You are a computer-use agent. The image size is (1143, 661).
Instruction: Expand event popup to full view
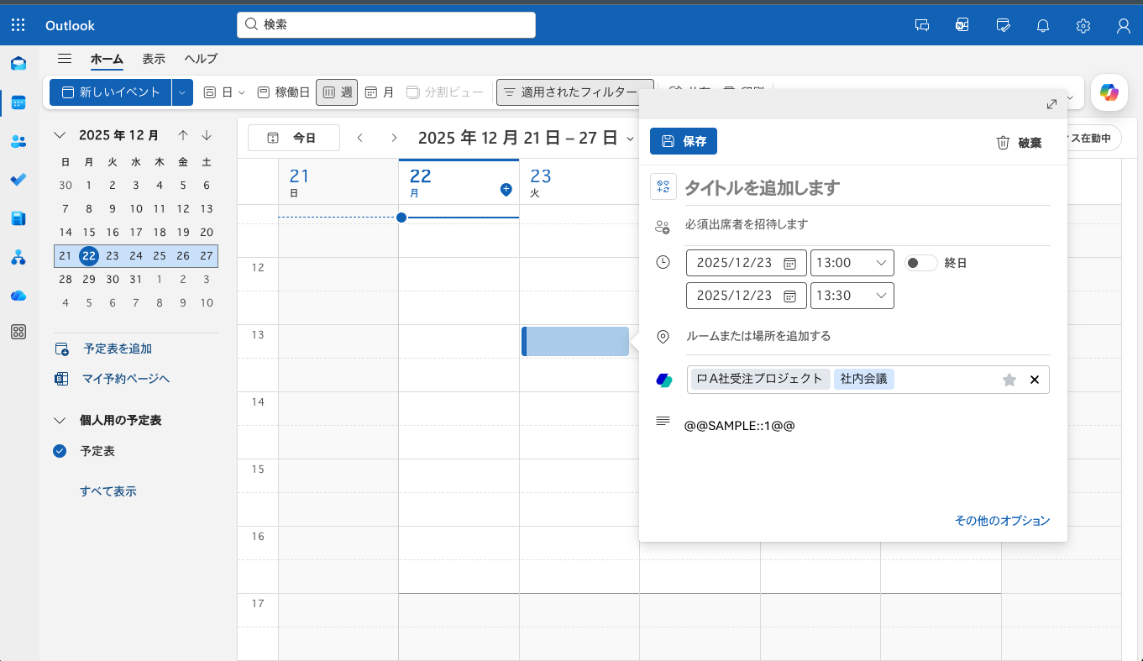point(1051,104)
